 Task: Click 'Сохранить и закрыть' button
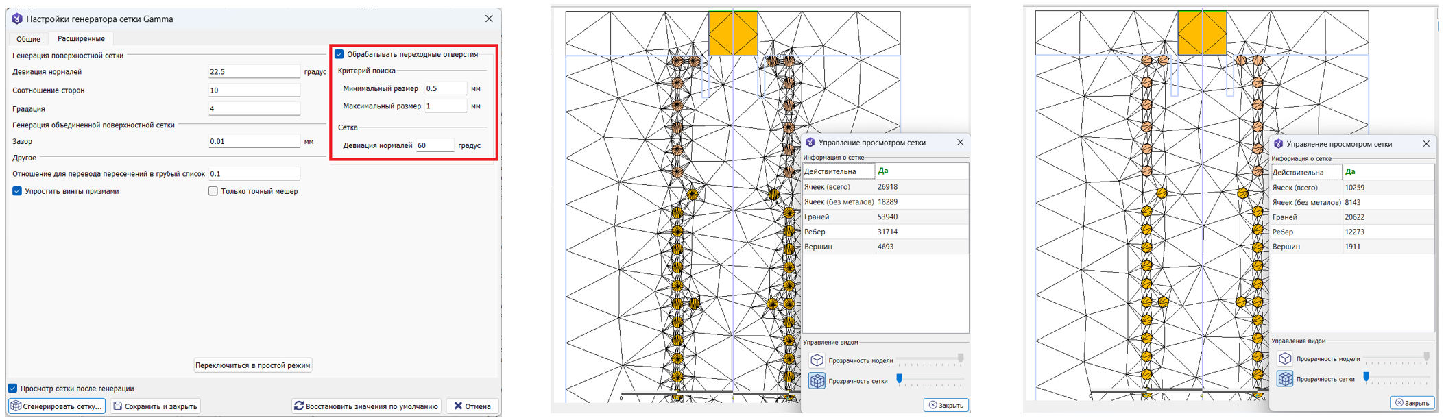coord(155,406)
